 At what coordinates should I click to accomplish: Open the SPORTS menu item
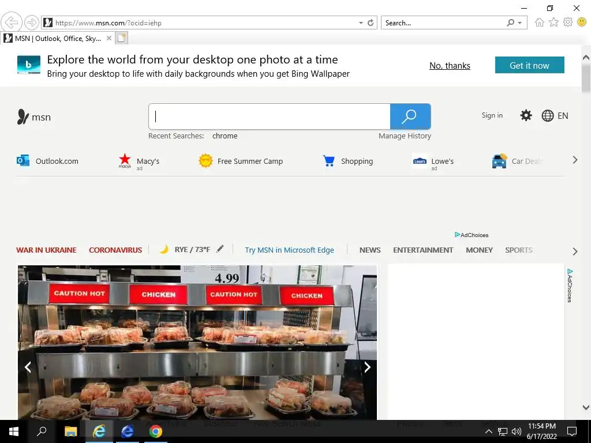pos(519,250)
